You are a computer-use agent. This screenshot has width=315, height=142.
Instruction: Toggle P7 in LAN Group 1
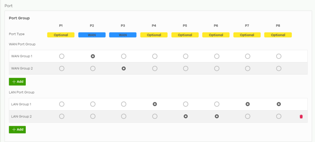248,104
